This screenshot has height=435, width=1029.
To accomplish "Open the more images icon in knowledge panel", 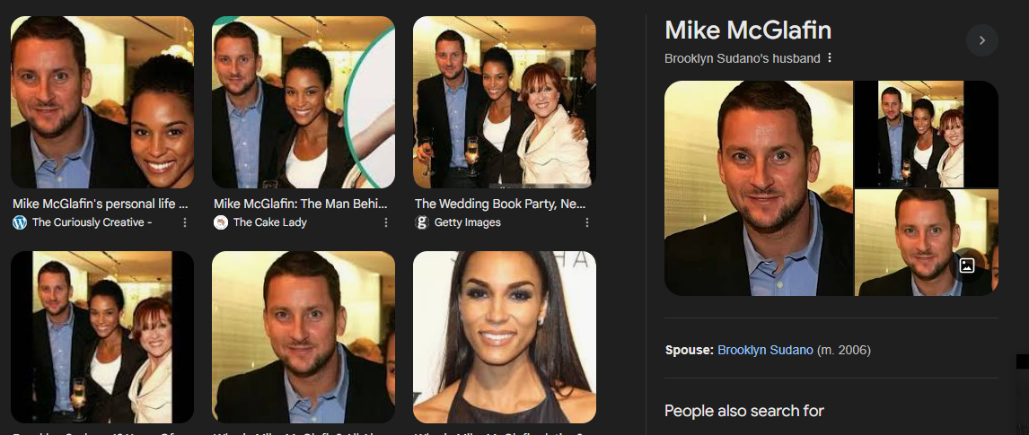I will click(x=967, y=265).
